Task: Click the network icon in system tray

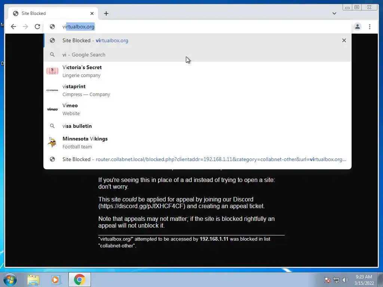Action: 336,280
